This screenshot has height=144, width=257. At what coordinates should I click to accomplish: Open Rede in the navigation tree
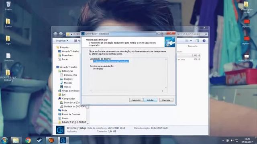point(63,110)
